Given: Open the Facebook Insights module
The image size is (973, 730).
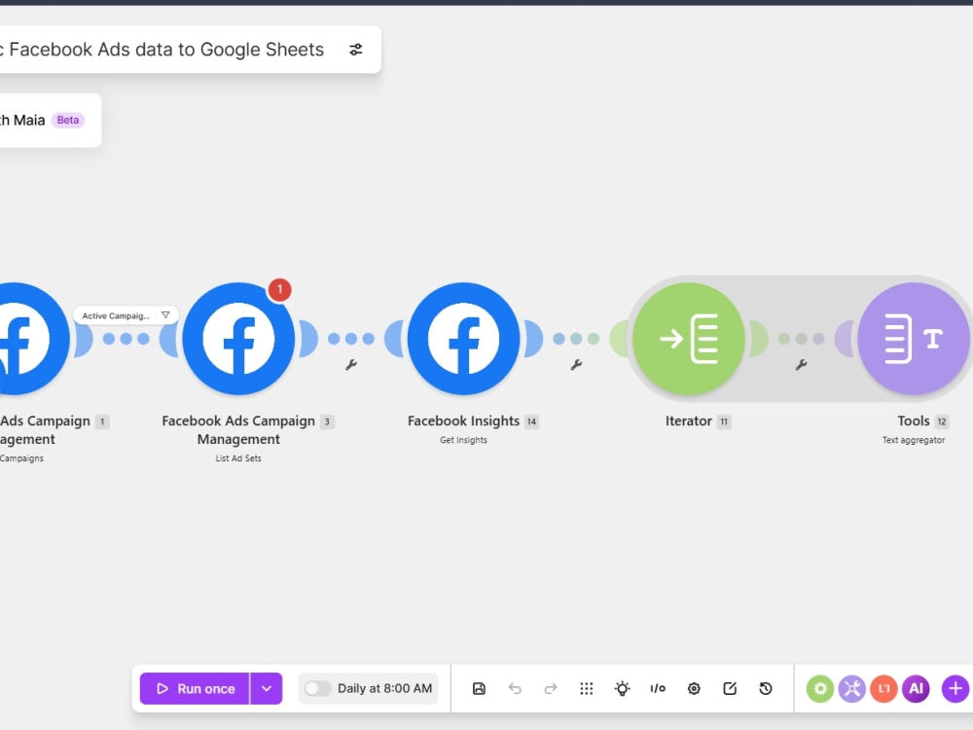Looking at the screenshot, I should [x=463, y=339].
